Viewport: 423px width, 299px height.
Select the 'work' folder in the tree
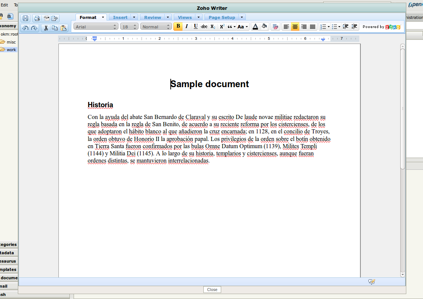pos(11,50)
